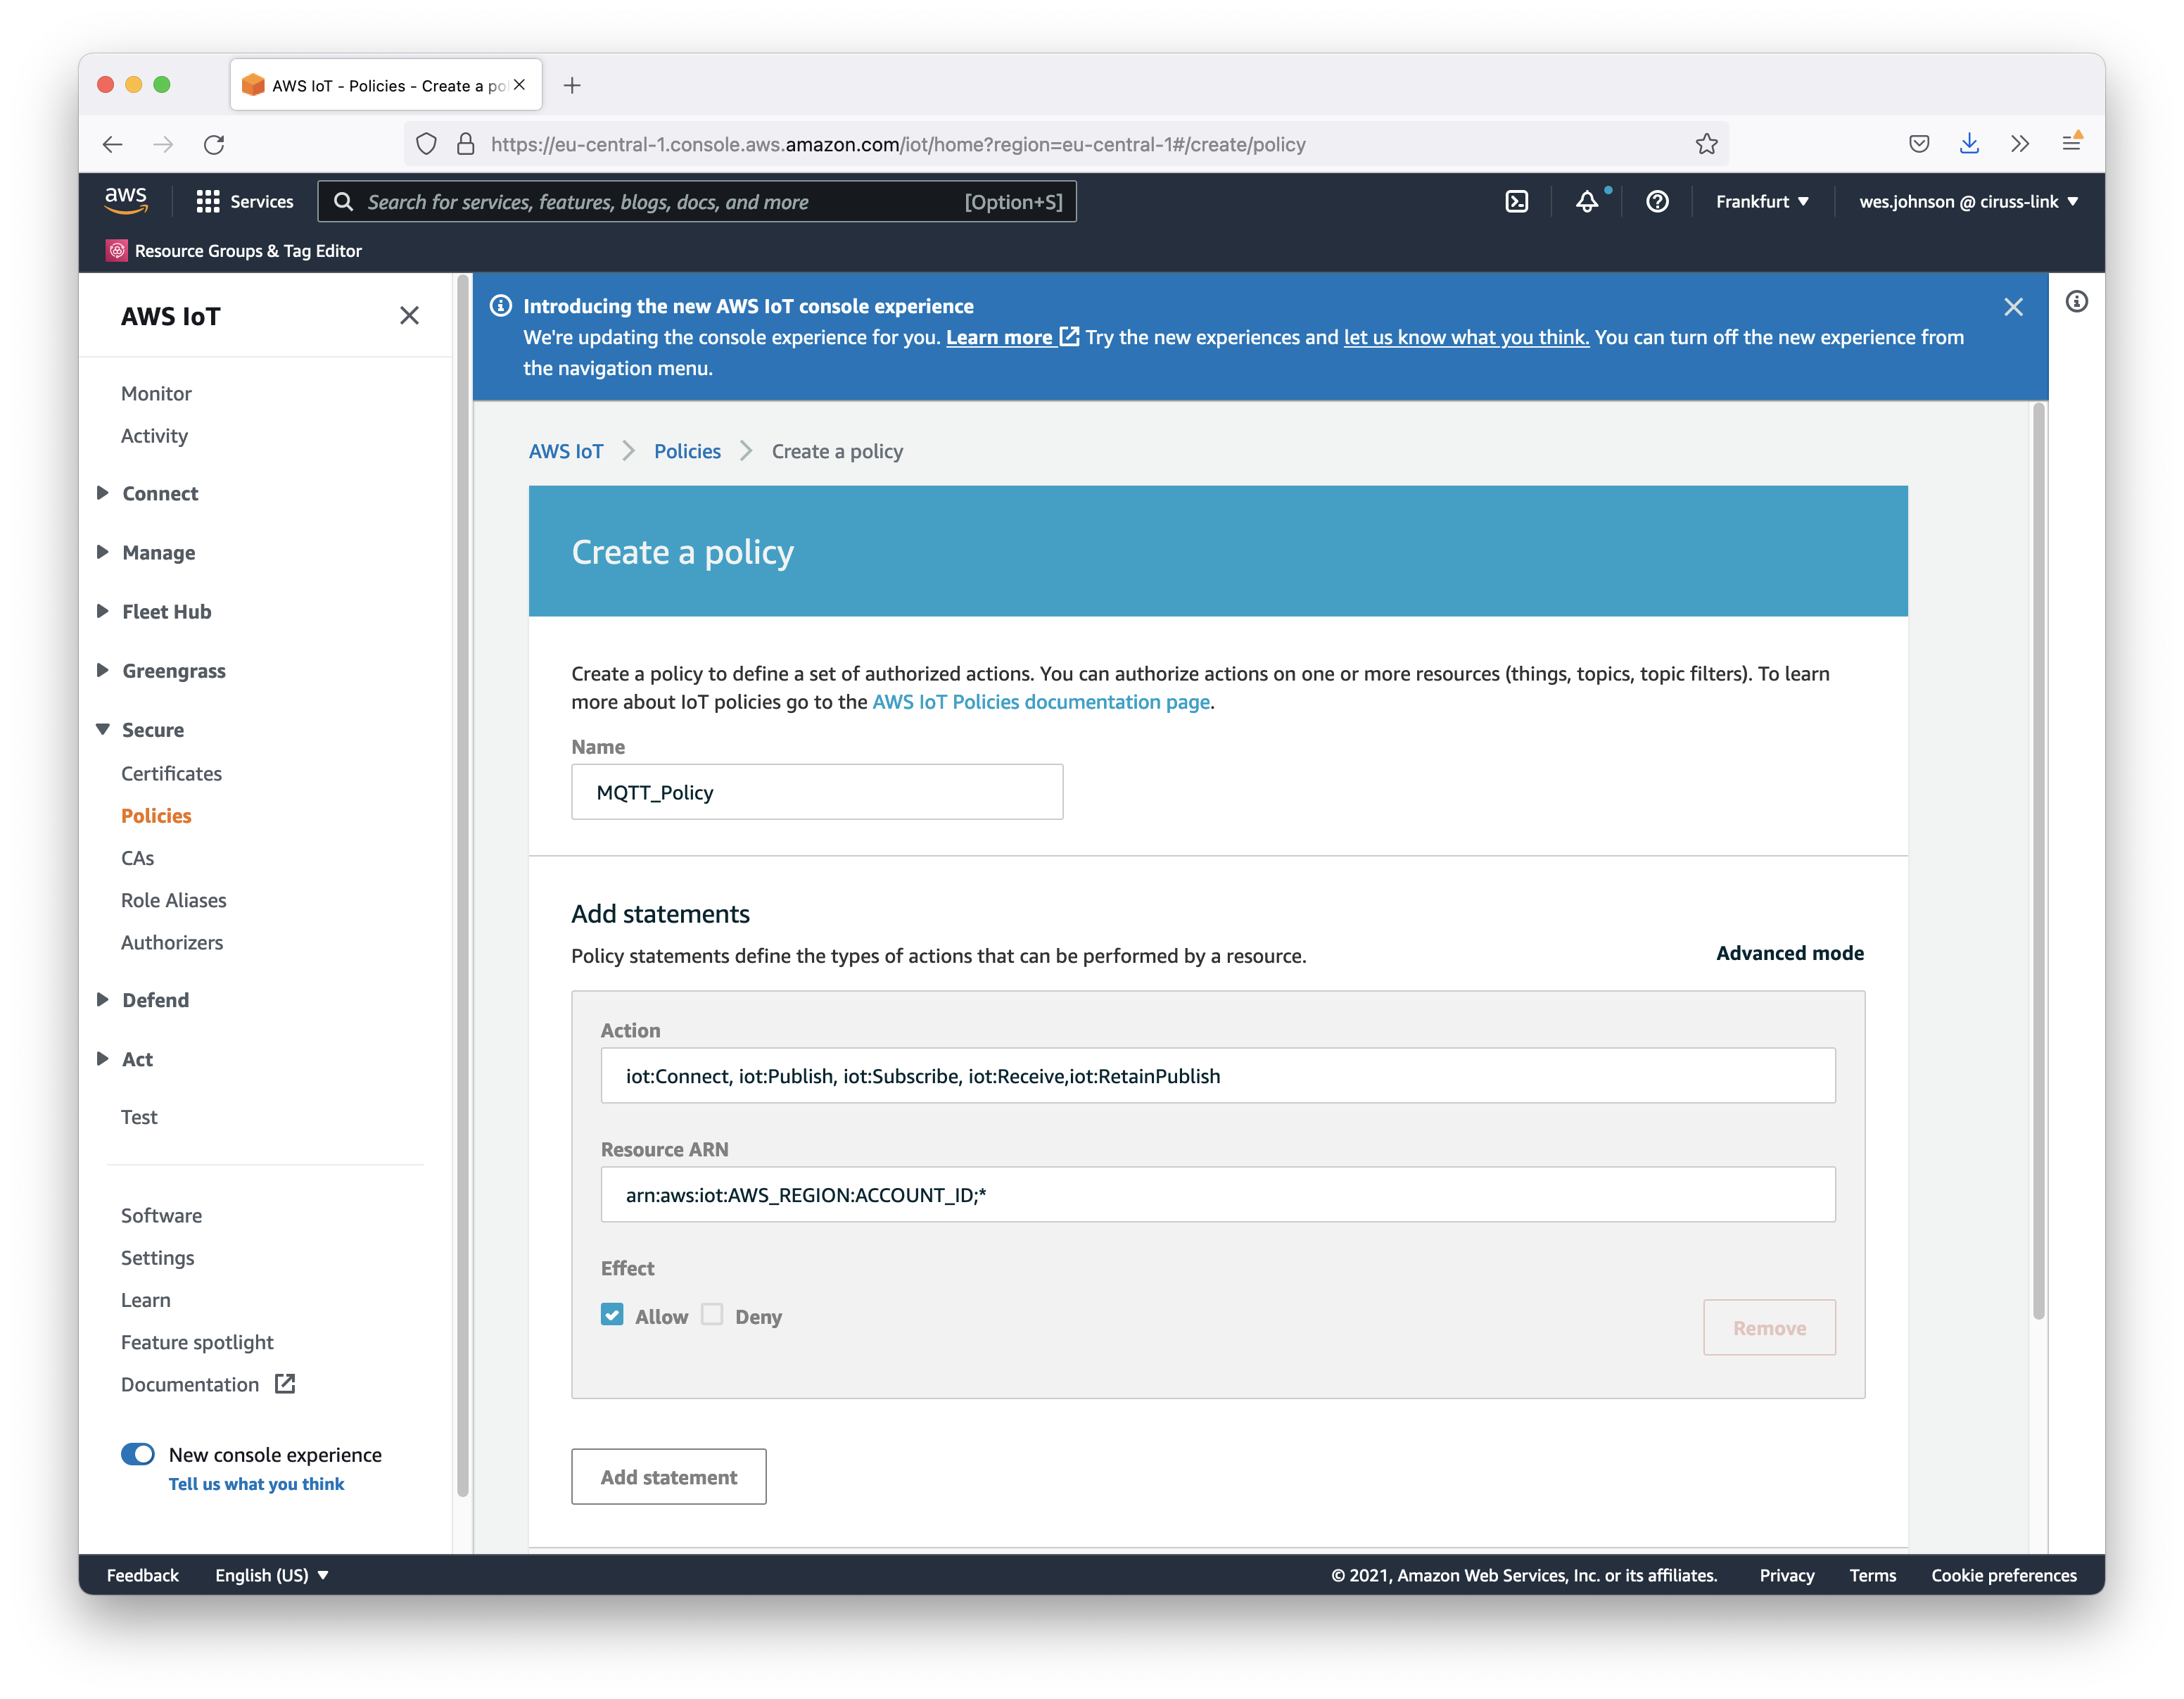Check the Deny effect checkbox
Viewport: 2184px width, 1699px height.
pyautogui.click(x=712, y=1315)
